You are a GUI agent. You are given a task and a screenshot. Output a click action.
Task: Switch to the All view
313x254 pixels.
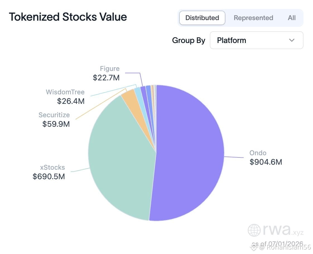tap(292, 18)
